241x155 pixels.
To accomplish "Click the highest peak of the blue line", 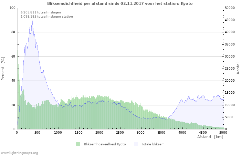I will point(32,20).
